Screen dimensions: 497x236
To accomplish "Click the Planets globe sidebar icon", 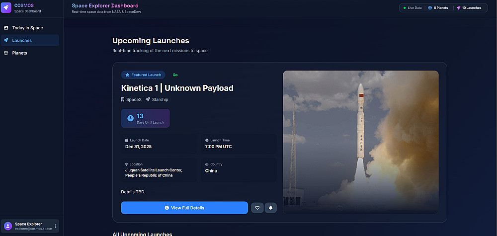I will [x=6, y=53].
